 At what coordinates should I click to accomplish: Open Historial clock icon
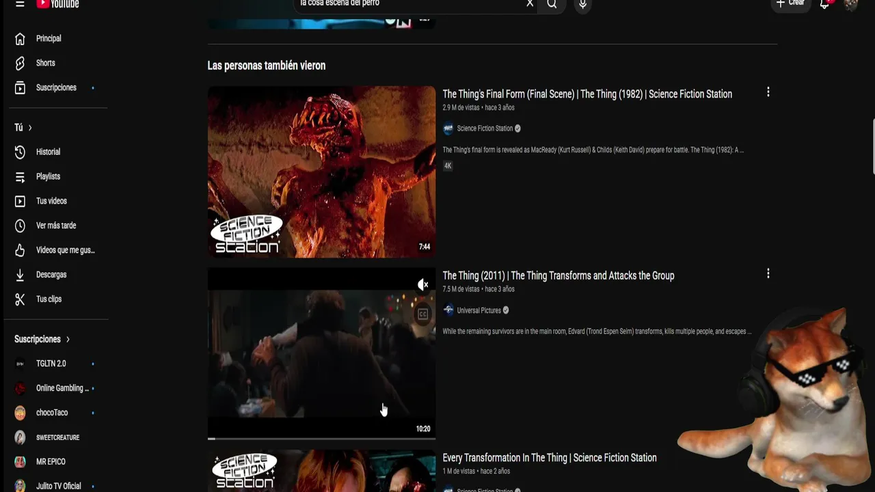21,152
